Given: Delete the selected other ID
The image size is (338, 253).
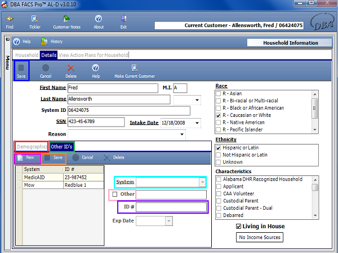Looking at the screenshot, I should [114, 157].
